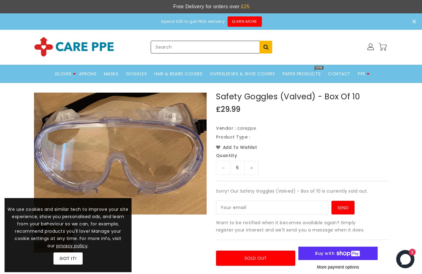Expand the Gloves menu dropdown
The height and width of the screenshot is (274, 422).
click(x=74, y=74)
